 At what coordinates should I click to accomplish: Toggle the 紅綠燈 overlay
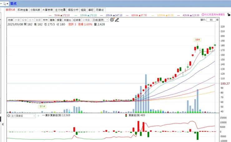[x=77, y=20]
